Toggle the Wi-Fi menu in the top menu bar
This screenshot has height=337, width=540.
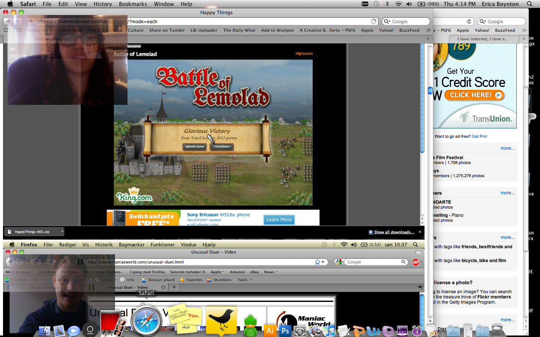398,4
